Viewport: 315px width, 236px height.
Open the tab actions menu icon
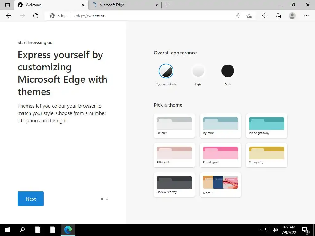tap(7, 5)
